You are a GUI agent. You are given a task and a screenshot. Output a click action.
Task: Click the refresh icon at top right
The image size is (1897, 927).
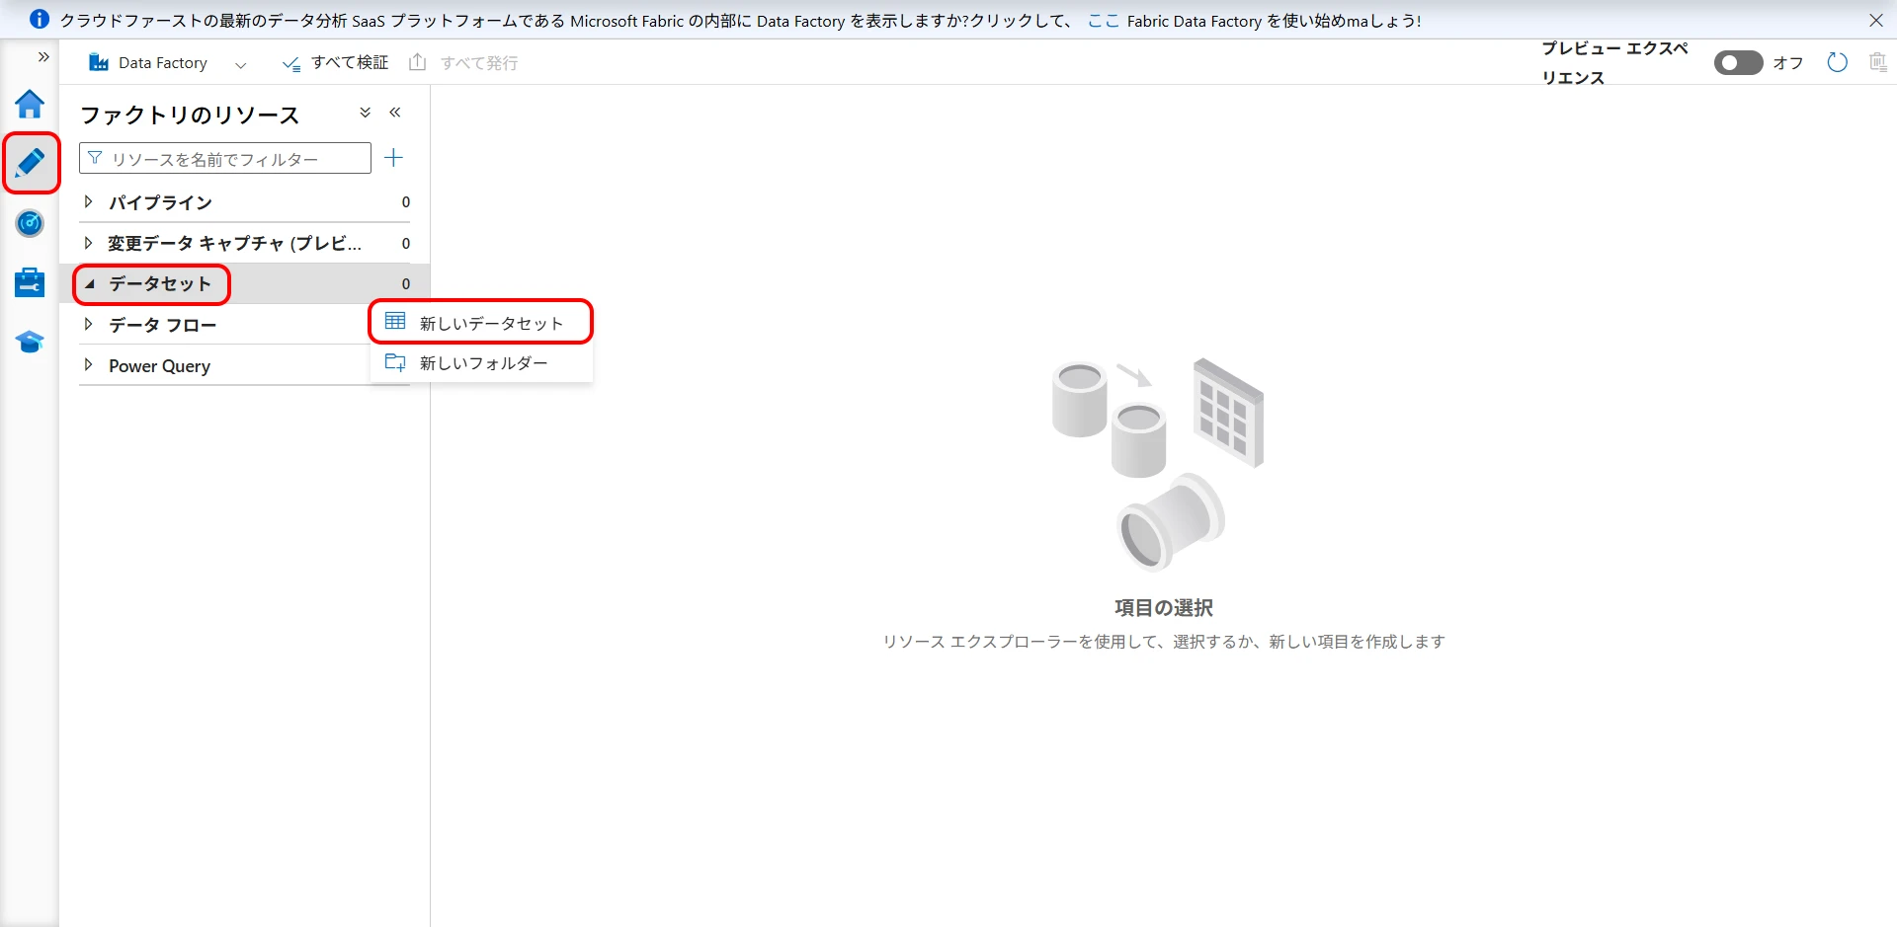point(1837,63)
